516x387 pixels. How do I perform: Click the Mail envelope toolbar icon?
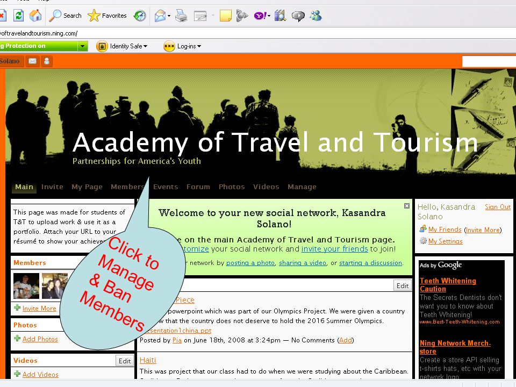(x=160, y=16)
